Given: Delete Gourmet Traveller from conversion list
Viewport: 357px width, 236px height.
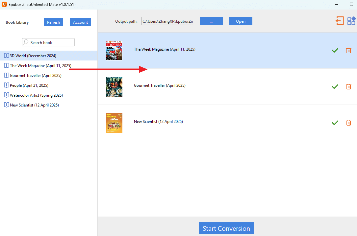Looking at the screenshot, I should click(x=348, y=87).
